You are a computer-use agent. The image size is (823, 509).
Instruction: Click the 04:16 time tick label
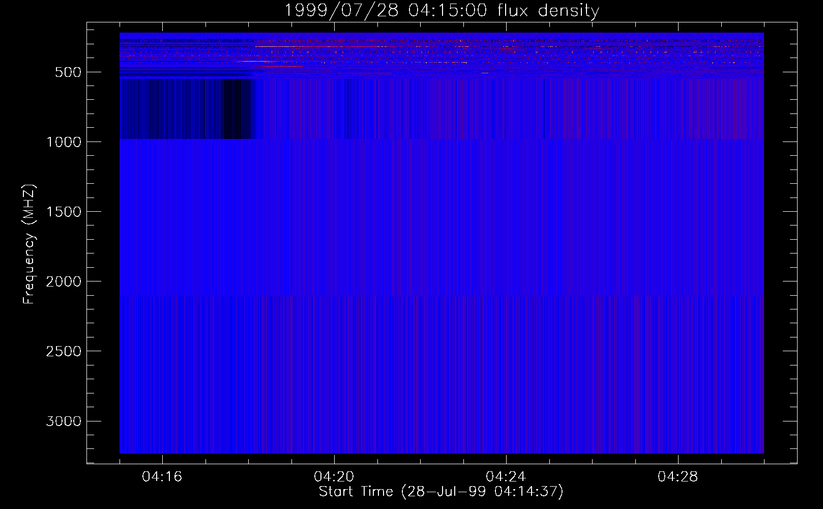pos(162,477)
